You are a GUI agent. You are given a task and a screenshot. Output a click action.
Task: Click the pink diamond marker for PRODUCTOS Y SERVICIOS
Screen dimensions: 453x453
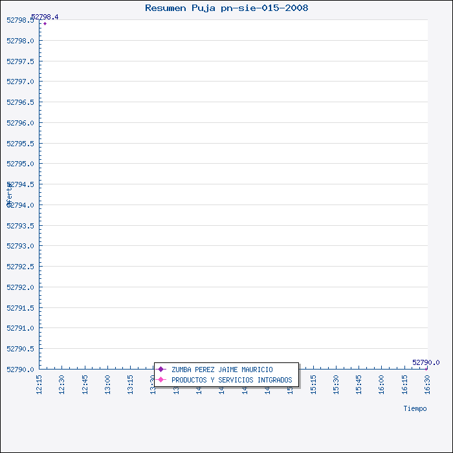[161, 380]
